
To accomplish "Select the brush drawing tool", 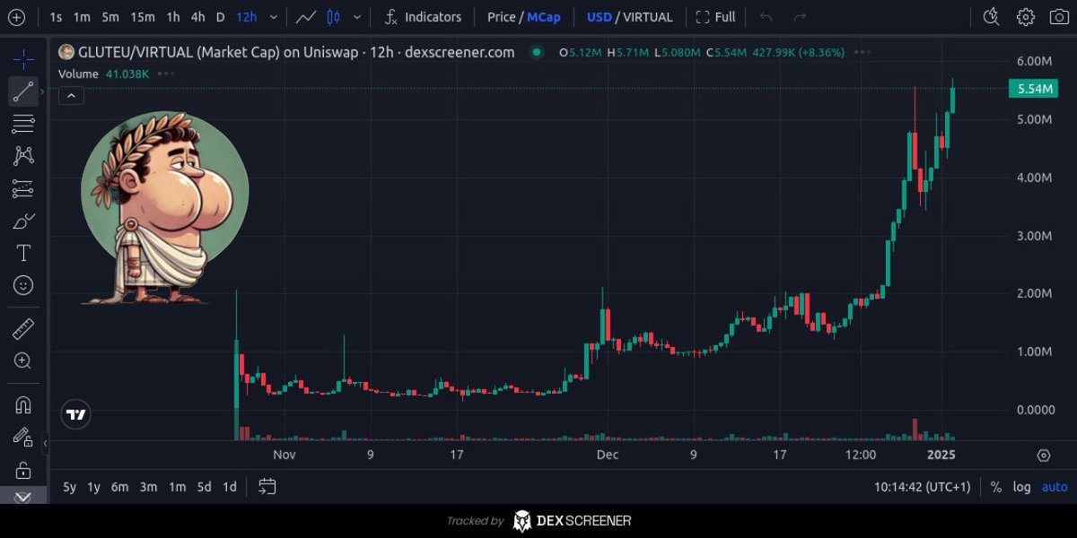I will 23,221.
